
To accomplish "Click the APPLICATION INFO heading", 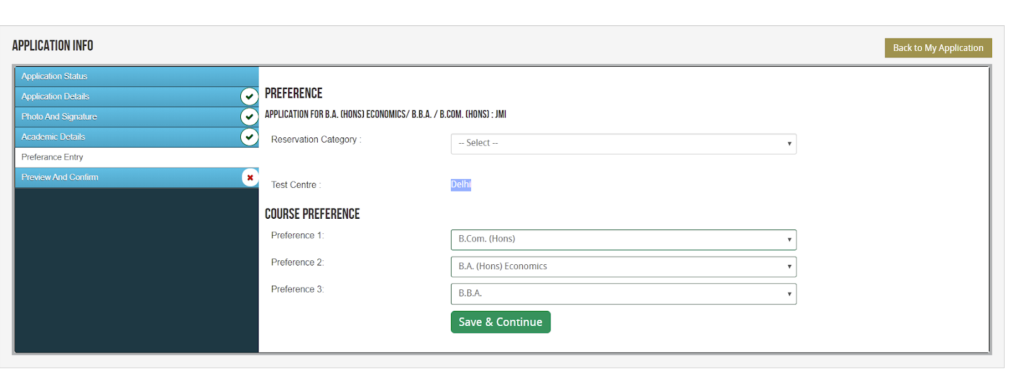I will [52, 46].
